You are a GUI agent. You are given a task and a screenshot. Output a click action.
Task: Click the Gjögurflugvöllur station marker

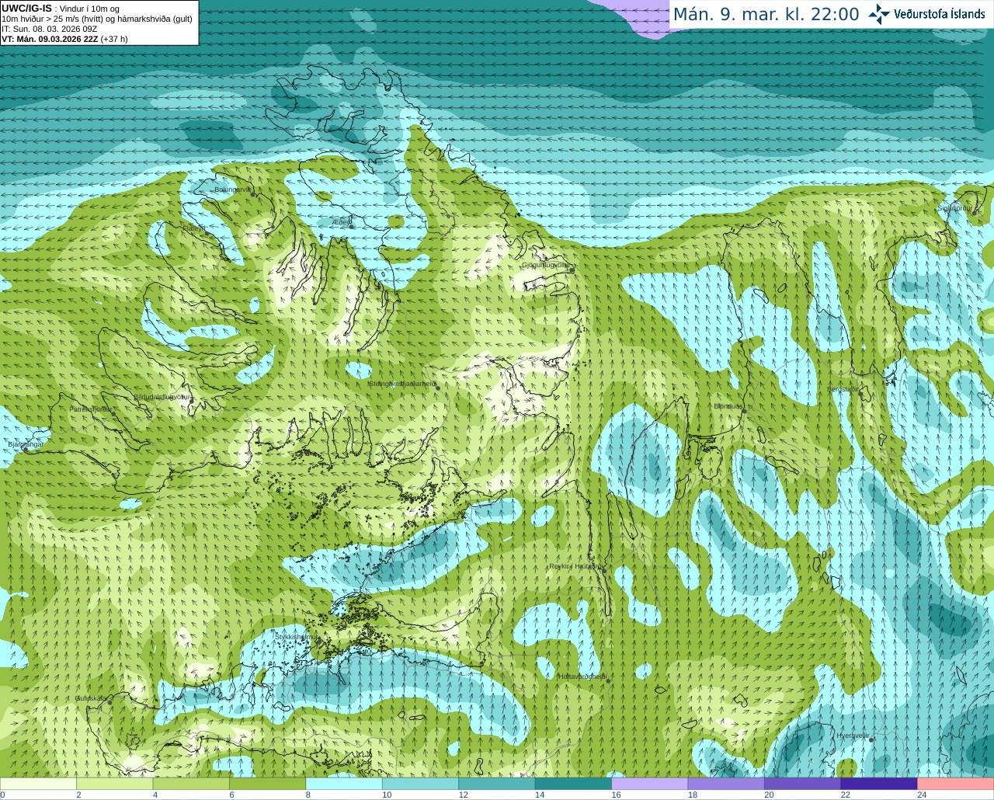click(571, 270)
